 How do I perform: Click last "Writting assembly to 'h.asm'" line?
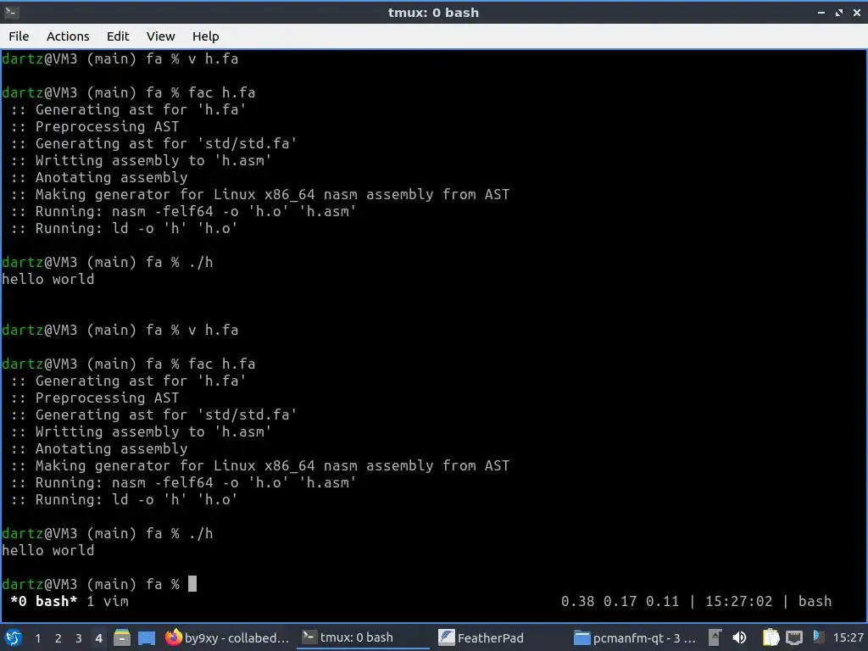(142, 431)
